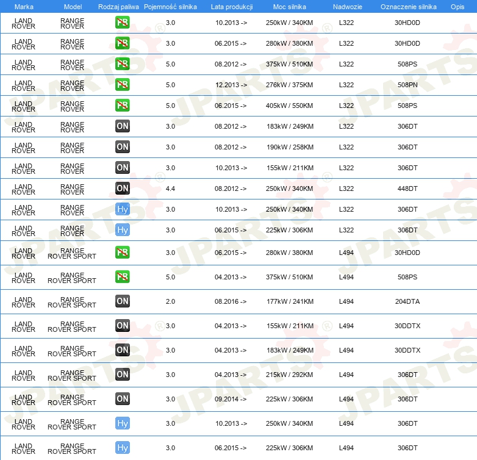Click the petrol icon in the L494 375kW / 510KM row
Screen dimensions: 477x460
tap(122, 276)
